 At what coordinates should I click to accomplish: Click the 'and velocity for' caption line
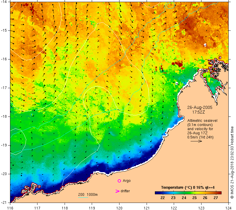click(x=200, y=129)
